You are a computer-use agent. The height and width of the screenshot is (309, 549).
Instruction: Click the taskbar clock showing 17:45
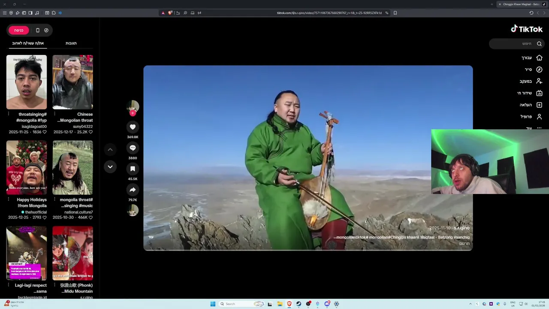click(538, 304)
